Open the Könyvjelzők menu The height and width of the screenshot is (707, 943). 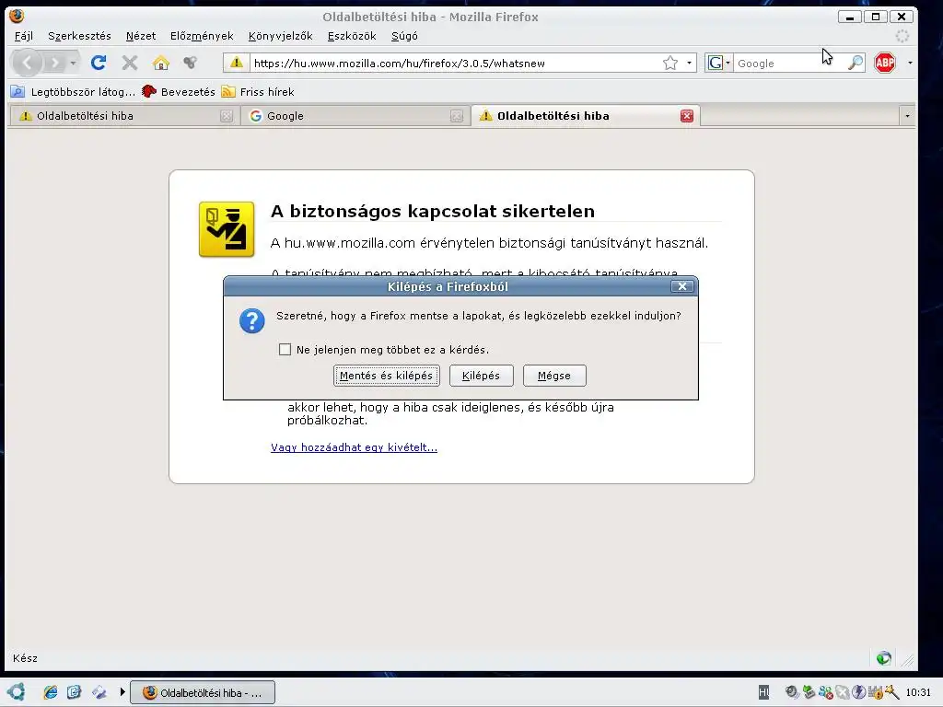pos(280,36)
